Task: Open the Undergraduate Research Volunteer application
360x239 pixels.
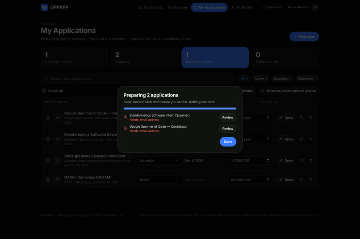Action: (x=286, y=161)
